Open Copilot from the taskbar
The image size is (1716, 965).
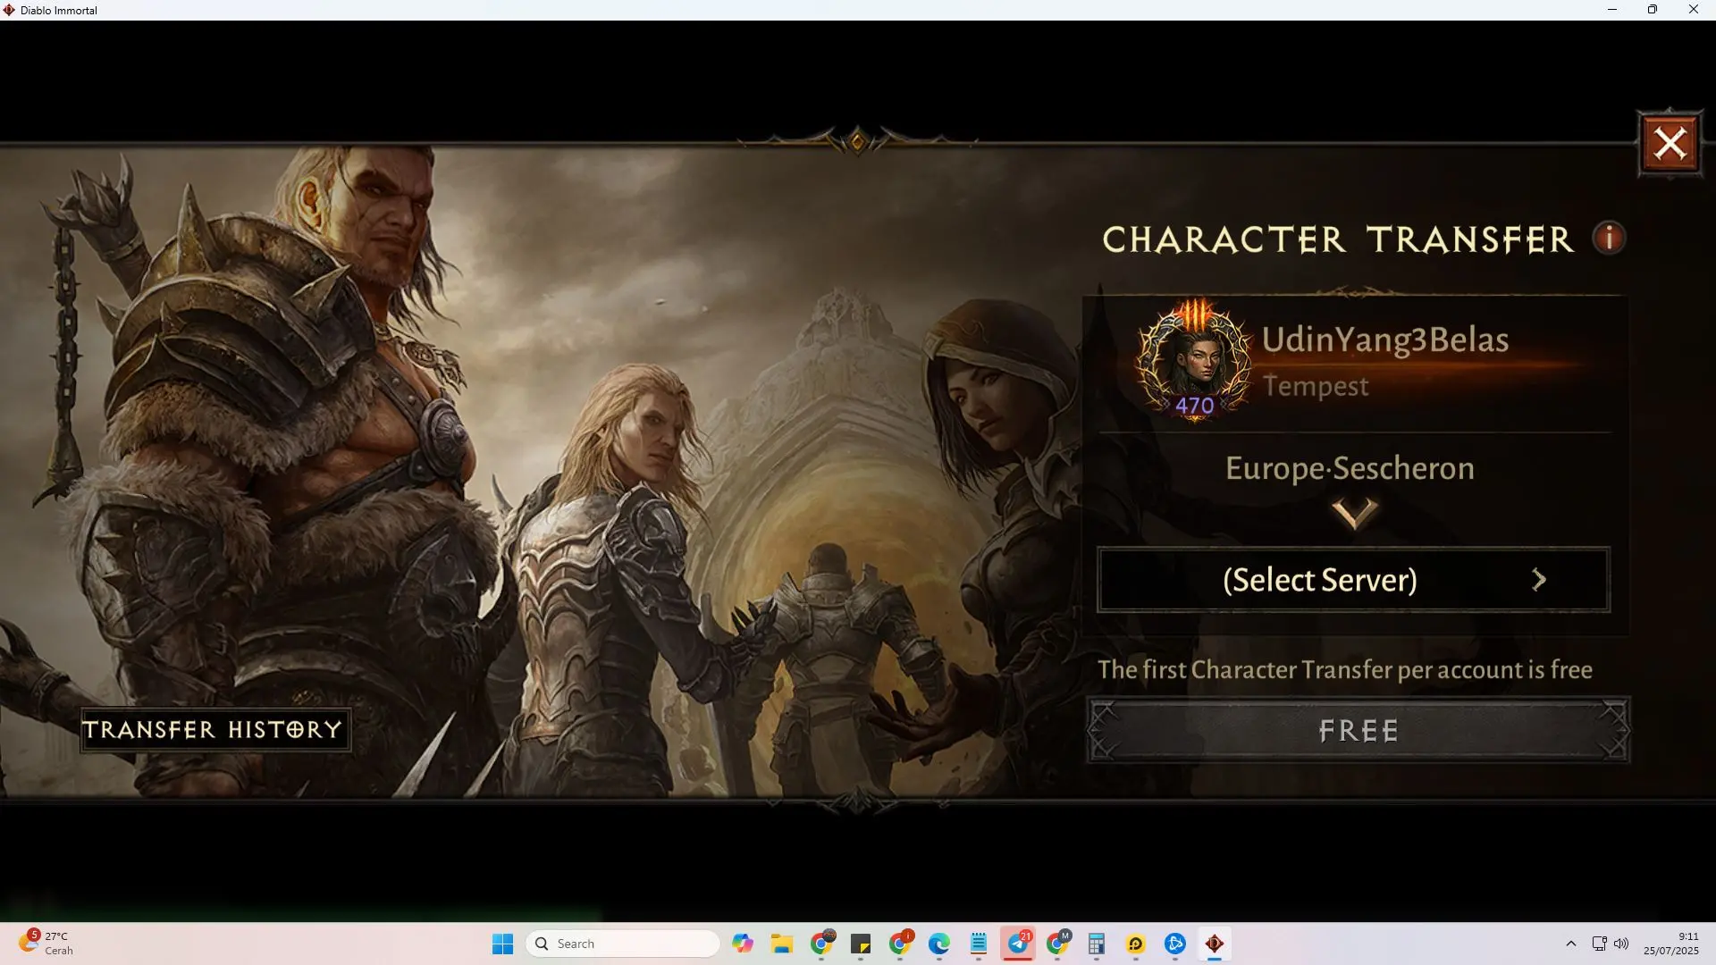tap(742, 944)
